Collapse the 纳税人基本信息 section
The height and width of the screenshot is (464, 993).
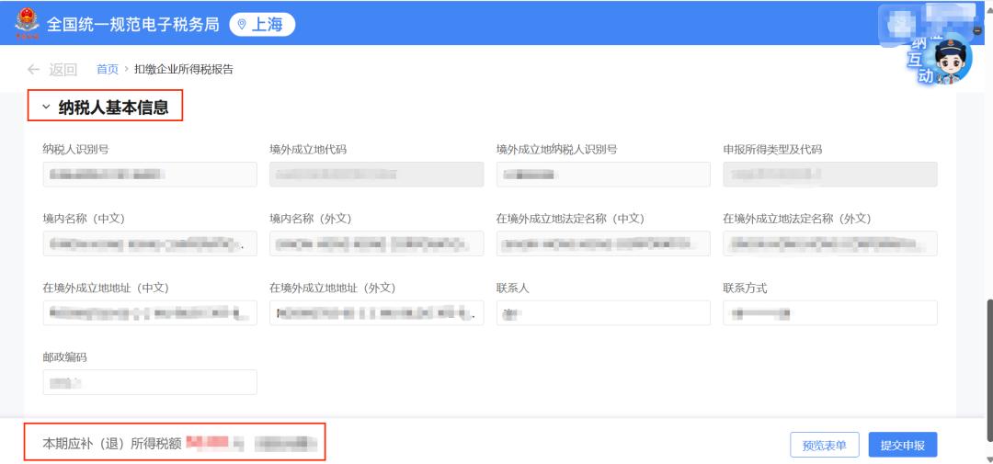pos(46,108)
